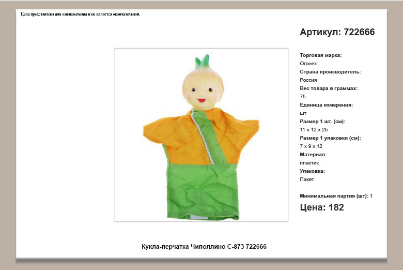Screen dimensions: 403x270
Task: Click the 'Вес товара в граммах:' label
Action: [x=329, y=88]
